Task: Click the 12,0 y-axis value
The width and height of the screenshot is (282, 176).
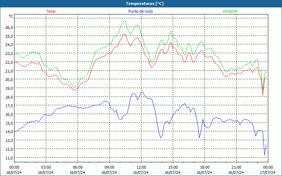Action: (9, 149)
